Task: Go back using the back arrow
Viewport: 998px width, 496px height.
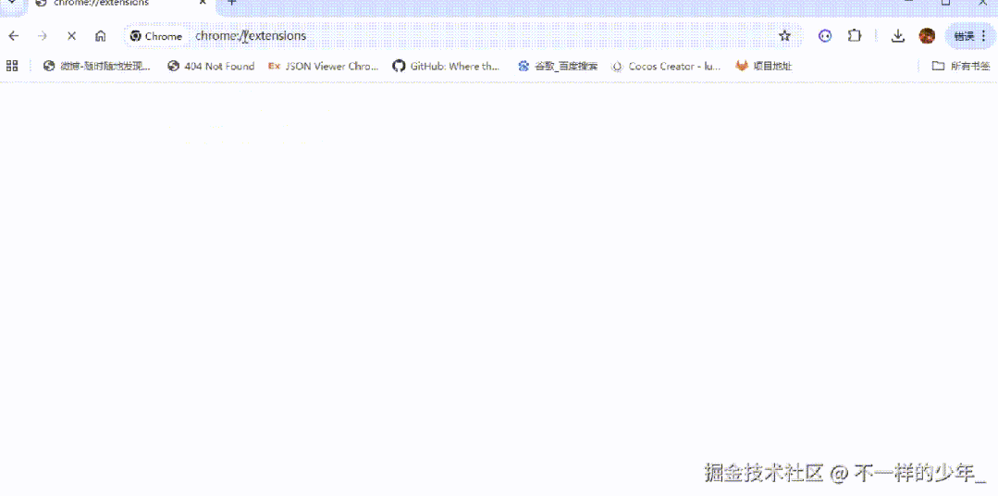Action: tap(13, 36)
